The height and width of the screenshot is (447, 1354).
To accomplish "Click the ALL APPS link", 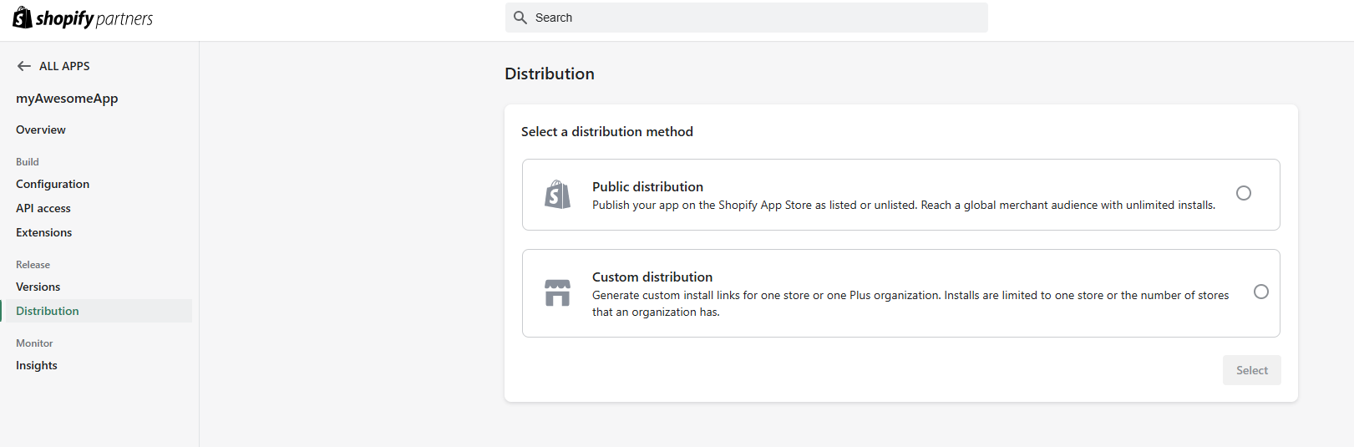I will coord(64,66).
